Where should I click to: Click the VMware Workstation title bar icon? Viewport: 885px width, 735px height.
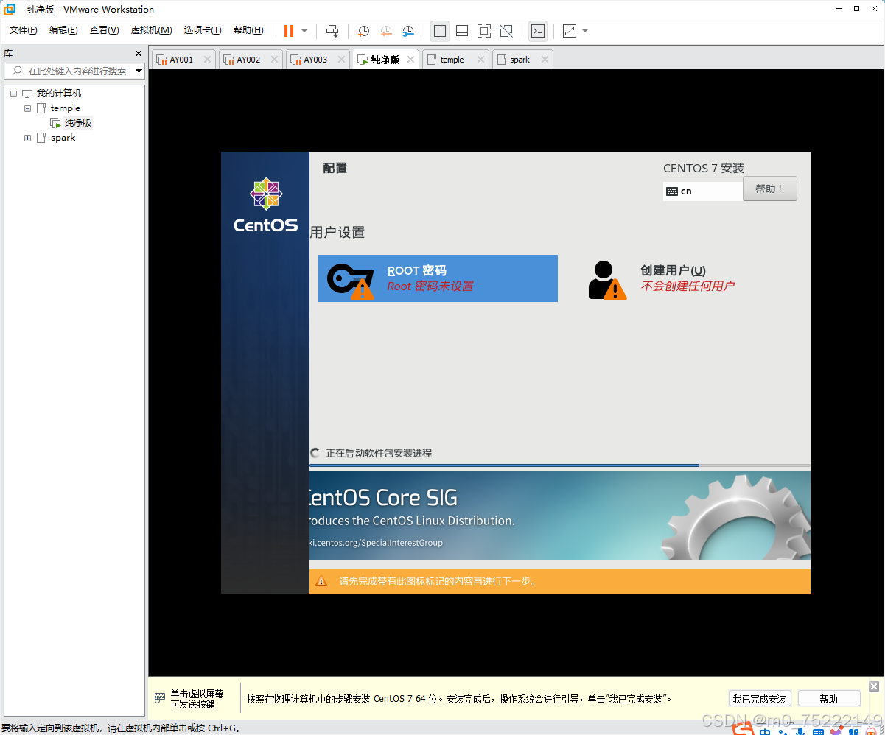pyautogui.click(x=10, y=9)
